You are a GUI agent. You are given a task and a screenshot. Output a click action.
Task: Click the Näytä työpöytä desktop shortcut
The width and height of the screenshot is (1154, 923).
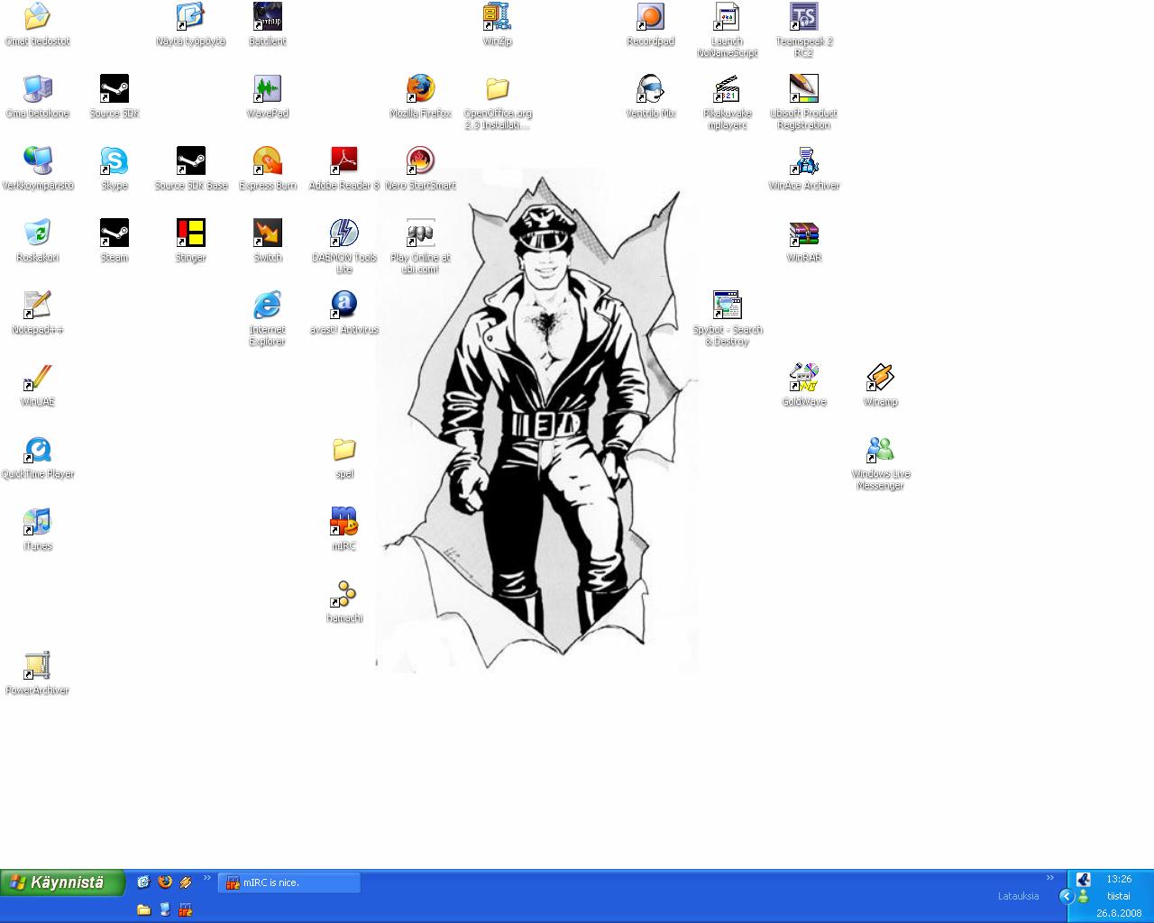[x=190, y=23]
